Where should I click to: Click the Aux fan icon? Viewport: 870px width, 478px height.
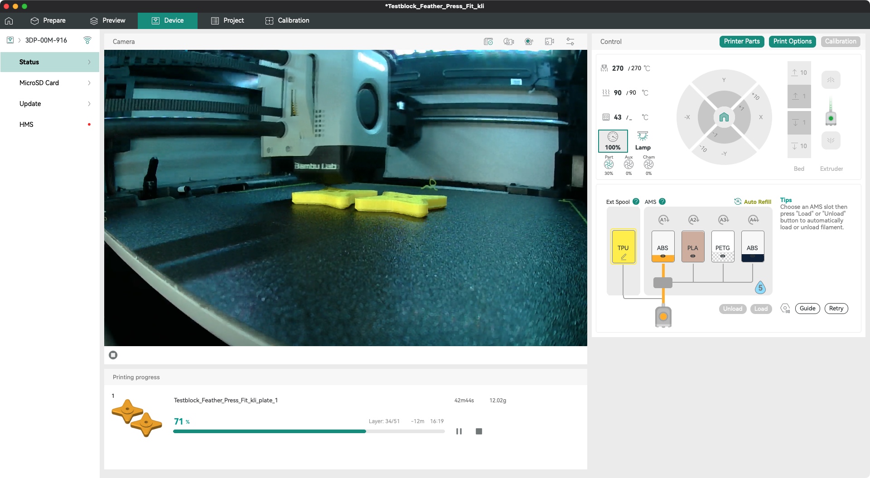point(628,164)
